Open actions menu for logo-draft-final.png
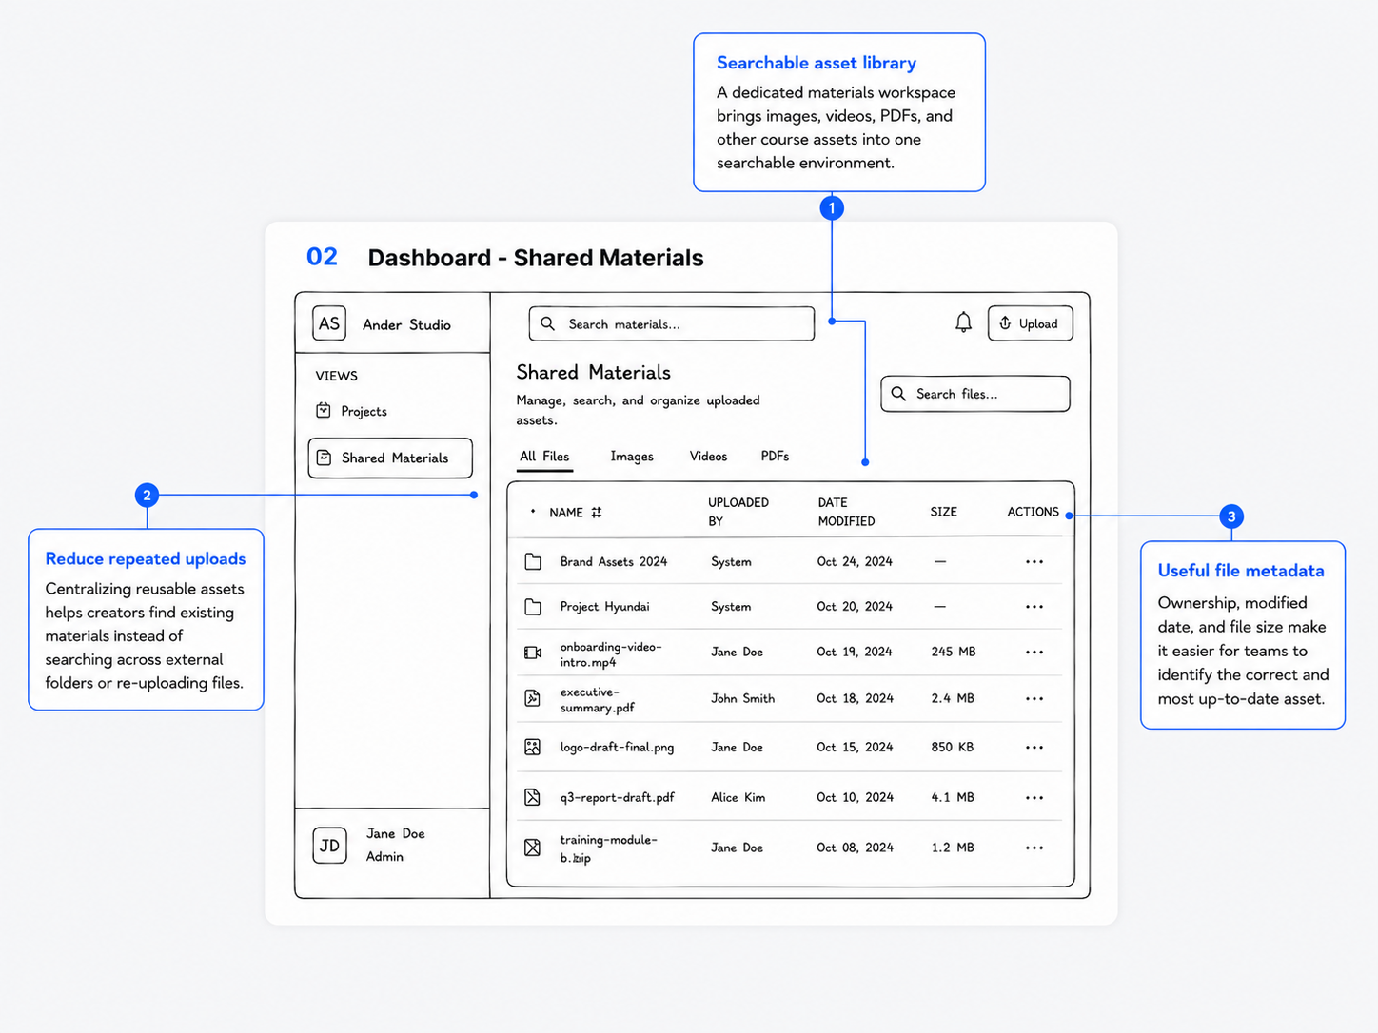Viewport: 1378px width, 1033px height. click(x=1034, y=748)
